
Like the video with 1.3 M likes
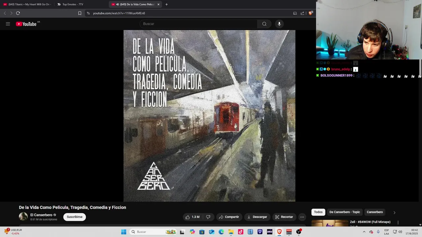[x=192, y=217]
